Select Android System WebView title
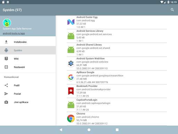The height and width of the screenshot is (134, 178). [90, 58]
